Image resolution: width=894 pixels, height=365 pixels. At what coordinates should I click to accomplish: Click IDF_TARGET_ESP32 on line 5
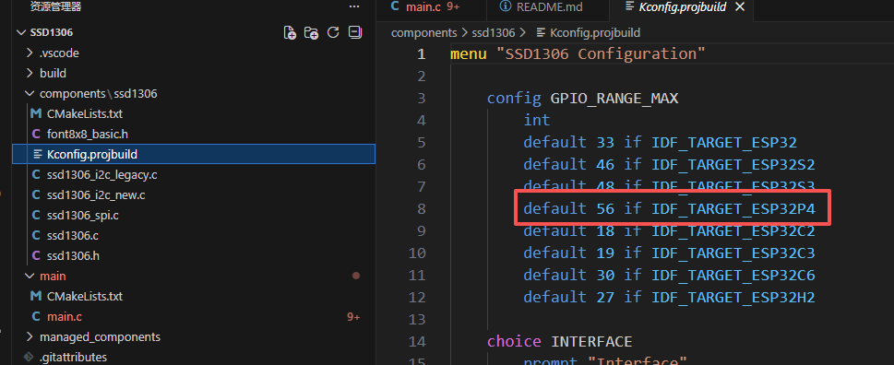coord(724,142)
